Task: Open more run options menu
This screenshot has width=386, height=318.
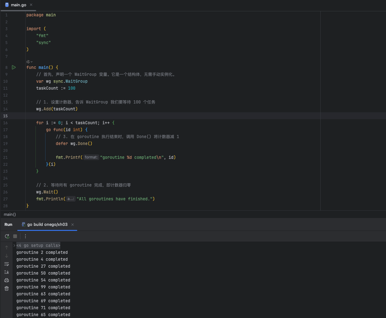Action: (25, 236)
